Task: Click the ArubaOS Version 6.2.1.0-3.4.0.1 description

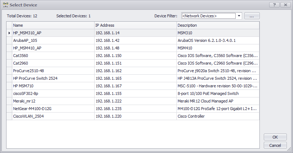Action: 218,40
